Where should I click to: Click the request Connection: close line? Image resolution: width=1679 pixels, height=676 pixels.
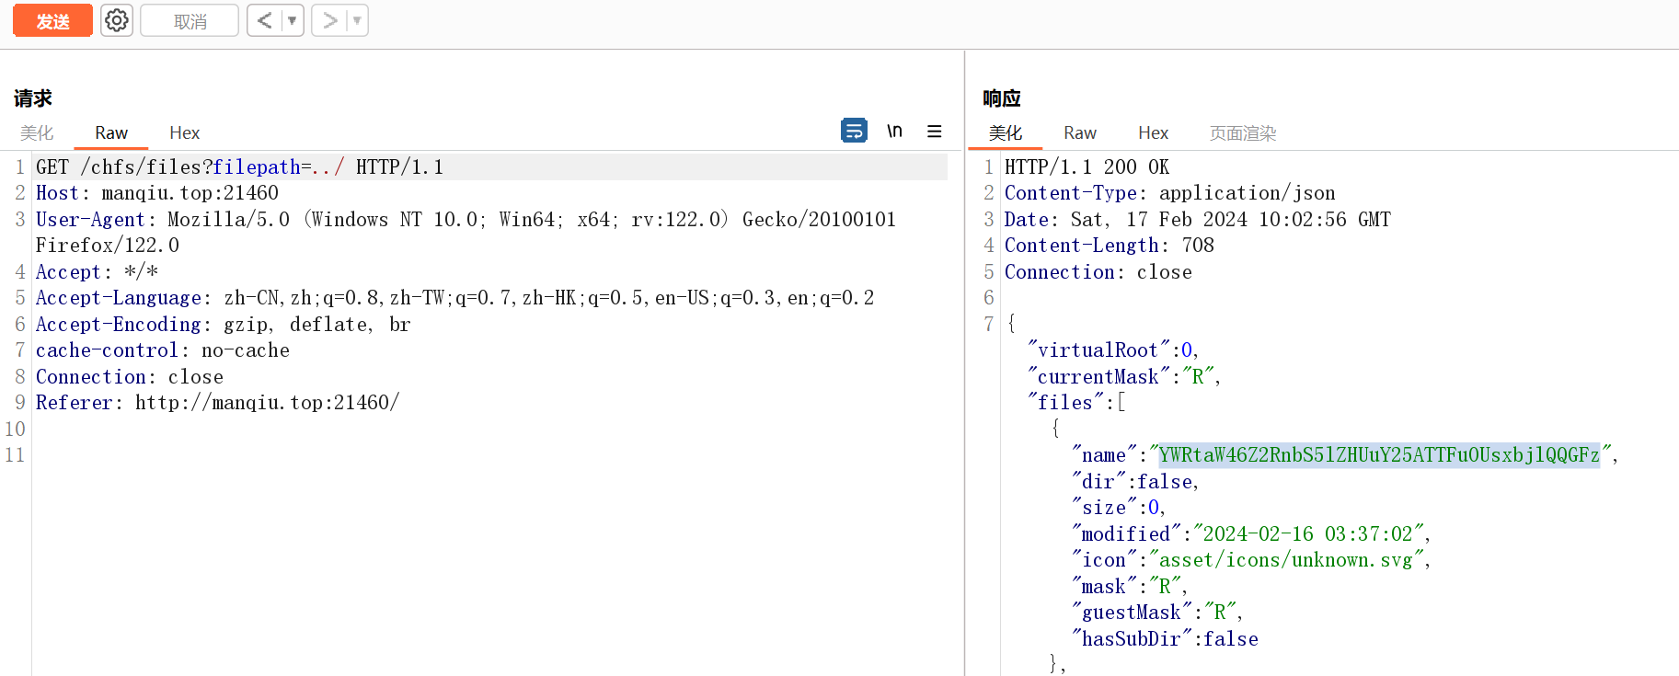pos(130,377)
